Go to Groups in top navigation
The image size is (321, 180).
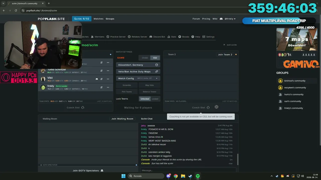coord(110,19)
